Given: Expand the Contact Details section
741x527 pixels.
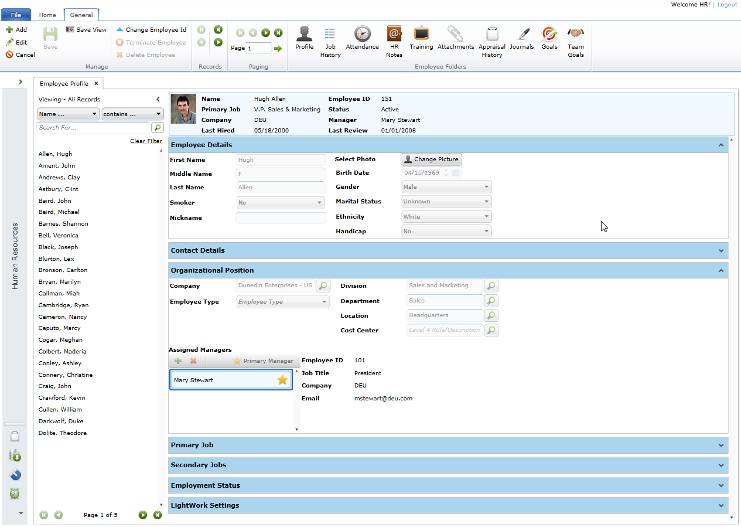Looking at the screenshot, I should 721,250.
